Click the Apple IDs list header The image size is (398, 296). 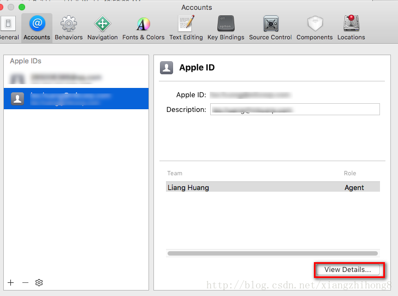26,61
